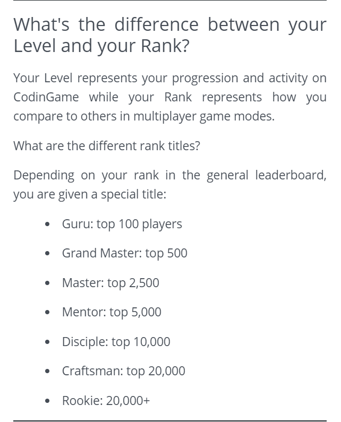
Task: Select the 'Master: top 2,500' list item
Action: (110, 283)
